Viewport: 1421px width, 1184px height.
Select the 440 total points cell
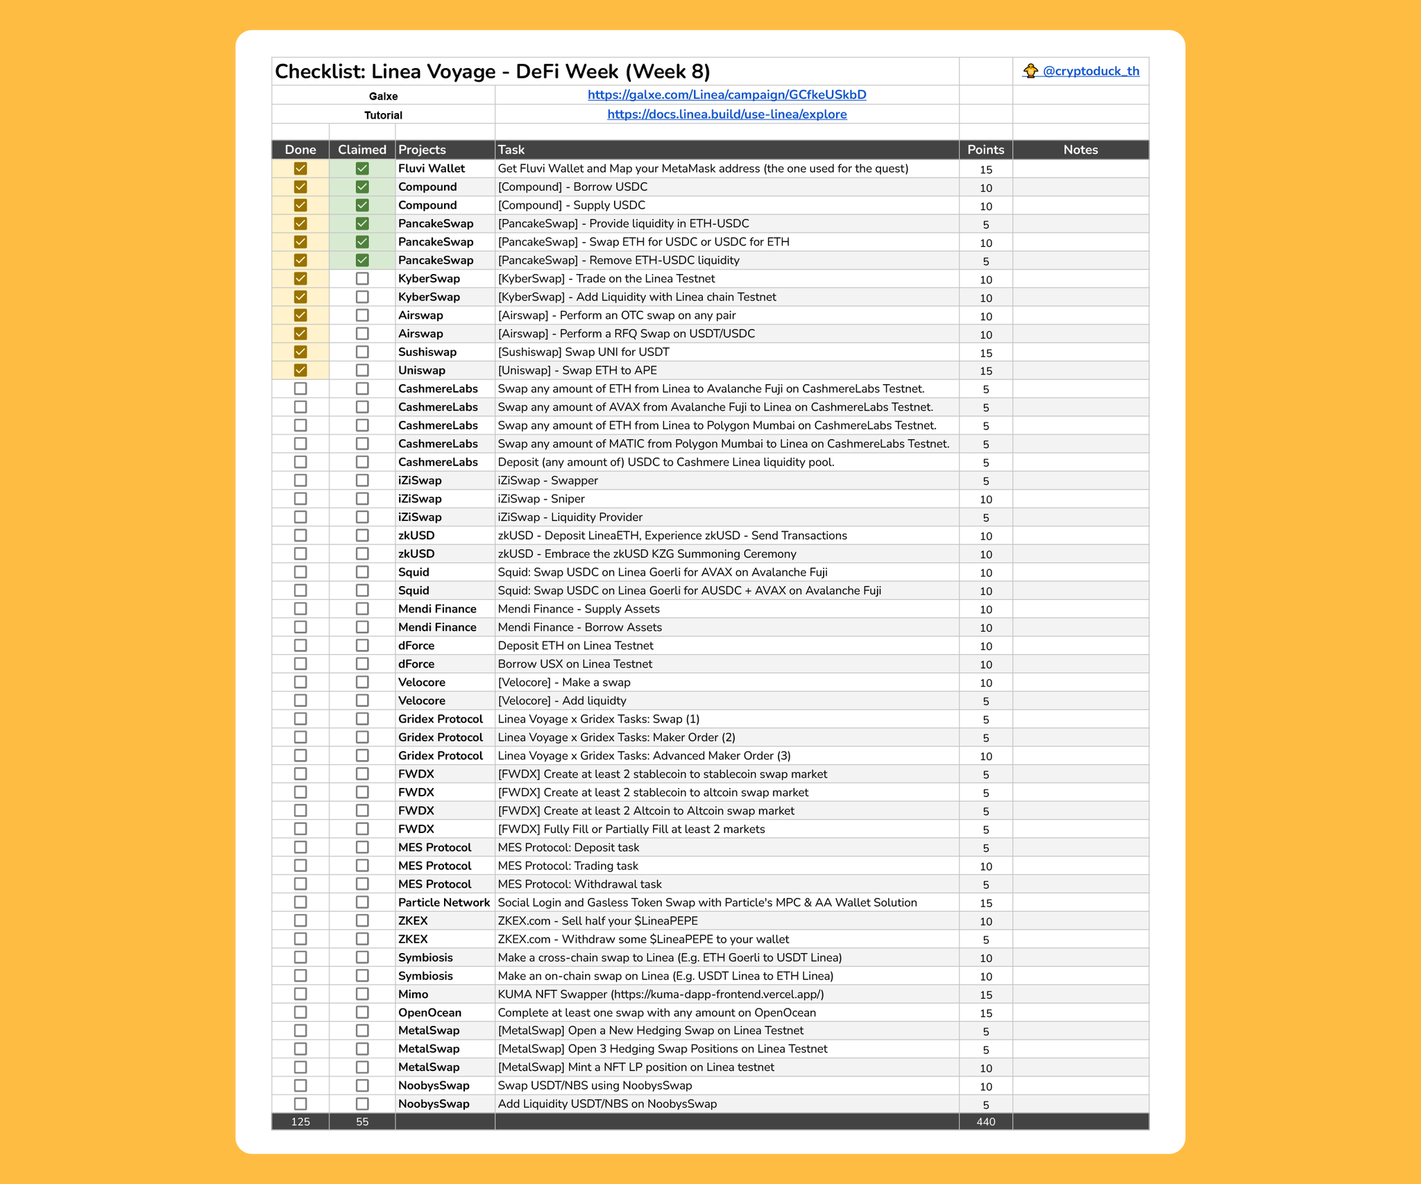[985, 1122]
